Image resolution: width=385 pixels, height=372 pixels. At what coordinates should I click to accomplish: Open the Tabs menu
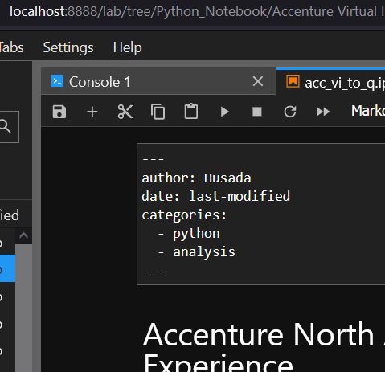click(11, 47)
